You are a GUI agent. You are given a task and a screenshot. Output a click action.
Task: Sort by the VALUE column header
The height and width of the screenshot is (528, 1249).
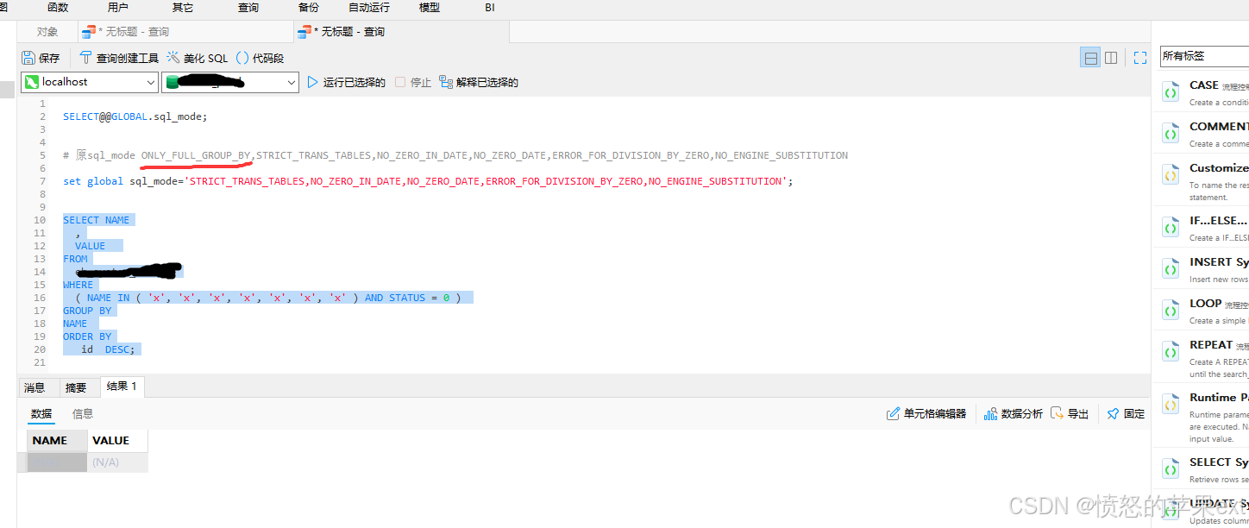(117, 440)
